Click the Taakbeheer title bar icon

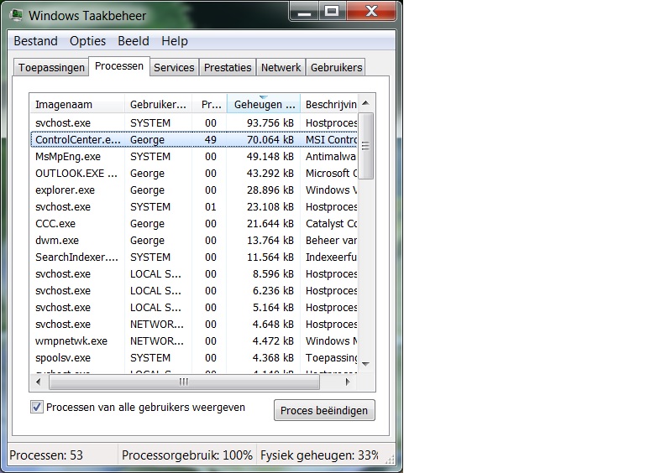(x=17, y=15)
